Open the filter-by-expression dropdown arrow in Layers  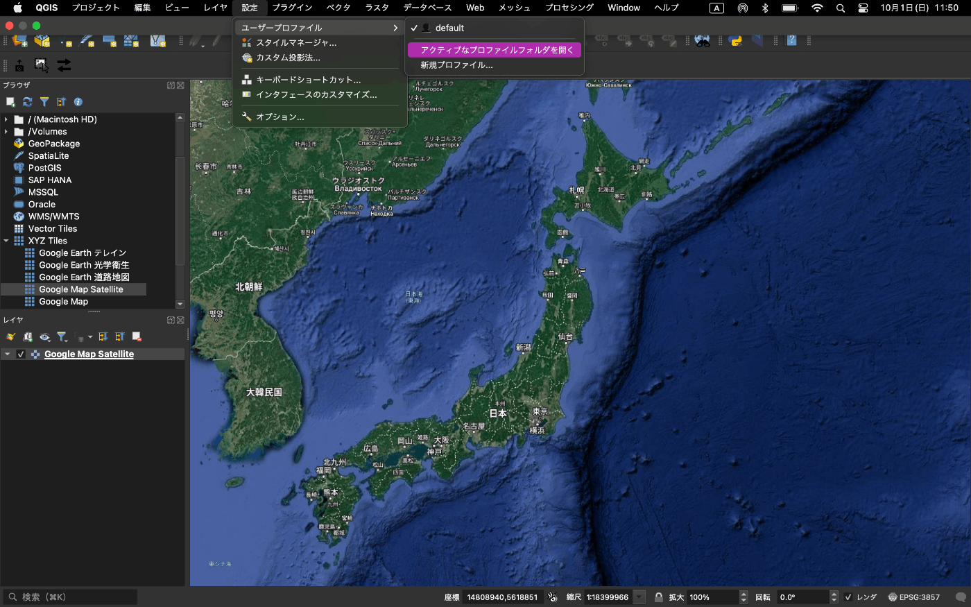tap(90, 336)
